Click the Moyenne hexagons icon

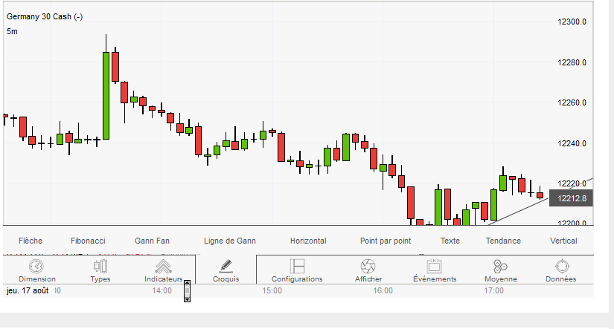coord(500,266)
